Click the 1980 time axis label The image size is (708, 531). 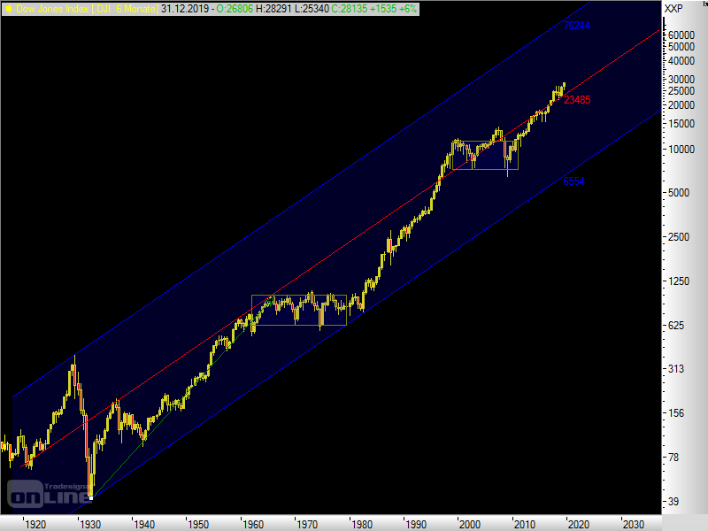362,525
